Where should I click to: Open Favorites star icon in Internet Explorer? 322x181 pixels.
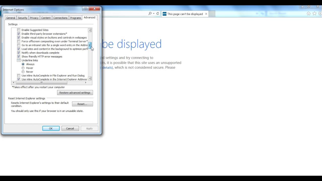point(314,14)
